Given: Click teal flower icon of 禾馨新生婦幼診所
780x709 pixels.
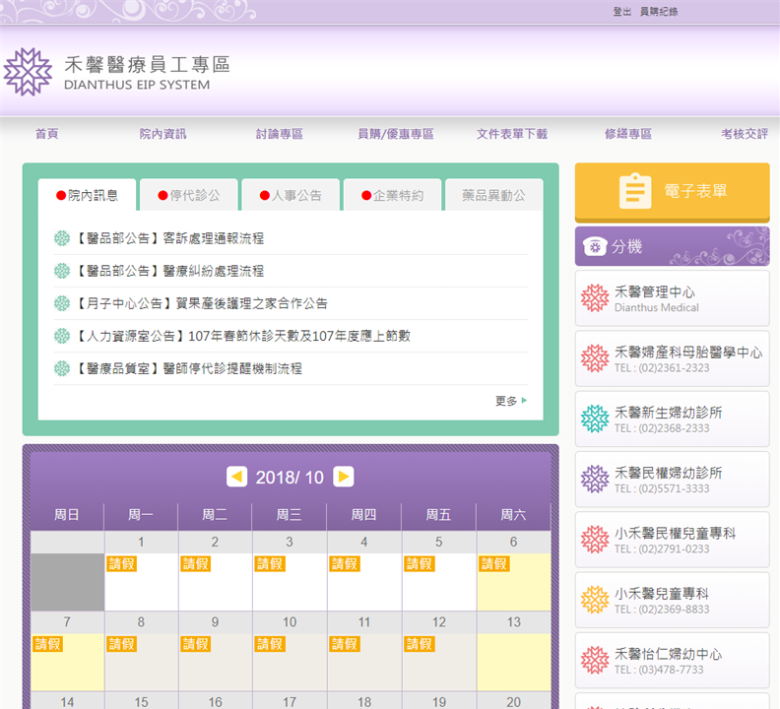Looking at the screenshot, I should [595, 419].
